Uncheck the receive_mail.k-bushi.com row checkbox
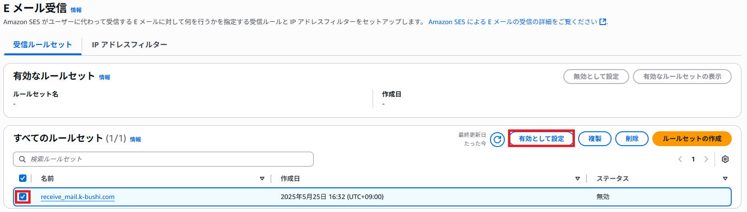Image resolution: width=747 pixels, height=212 pixels. (x=23, y=197)
